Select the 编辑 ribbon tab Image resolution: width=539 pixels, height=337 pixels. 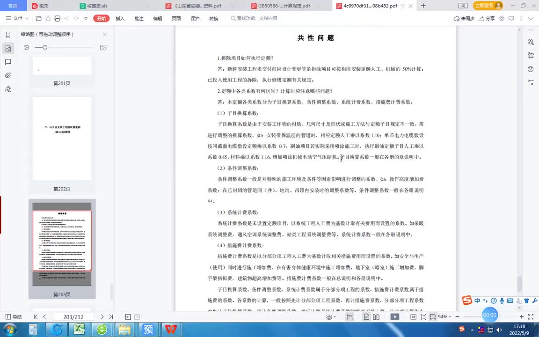pyautogui.click(x=157, y=19)
